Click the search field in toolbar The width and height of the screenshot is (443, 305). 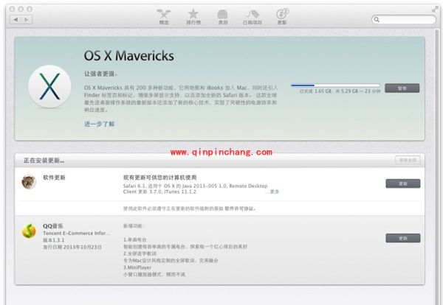(404, 19)
